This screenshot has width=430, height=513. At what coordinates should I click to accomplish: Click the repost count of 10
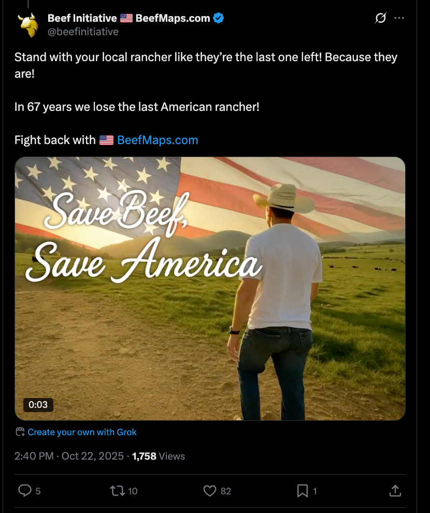133,491
